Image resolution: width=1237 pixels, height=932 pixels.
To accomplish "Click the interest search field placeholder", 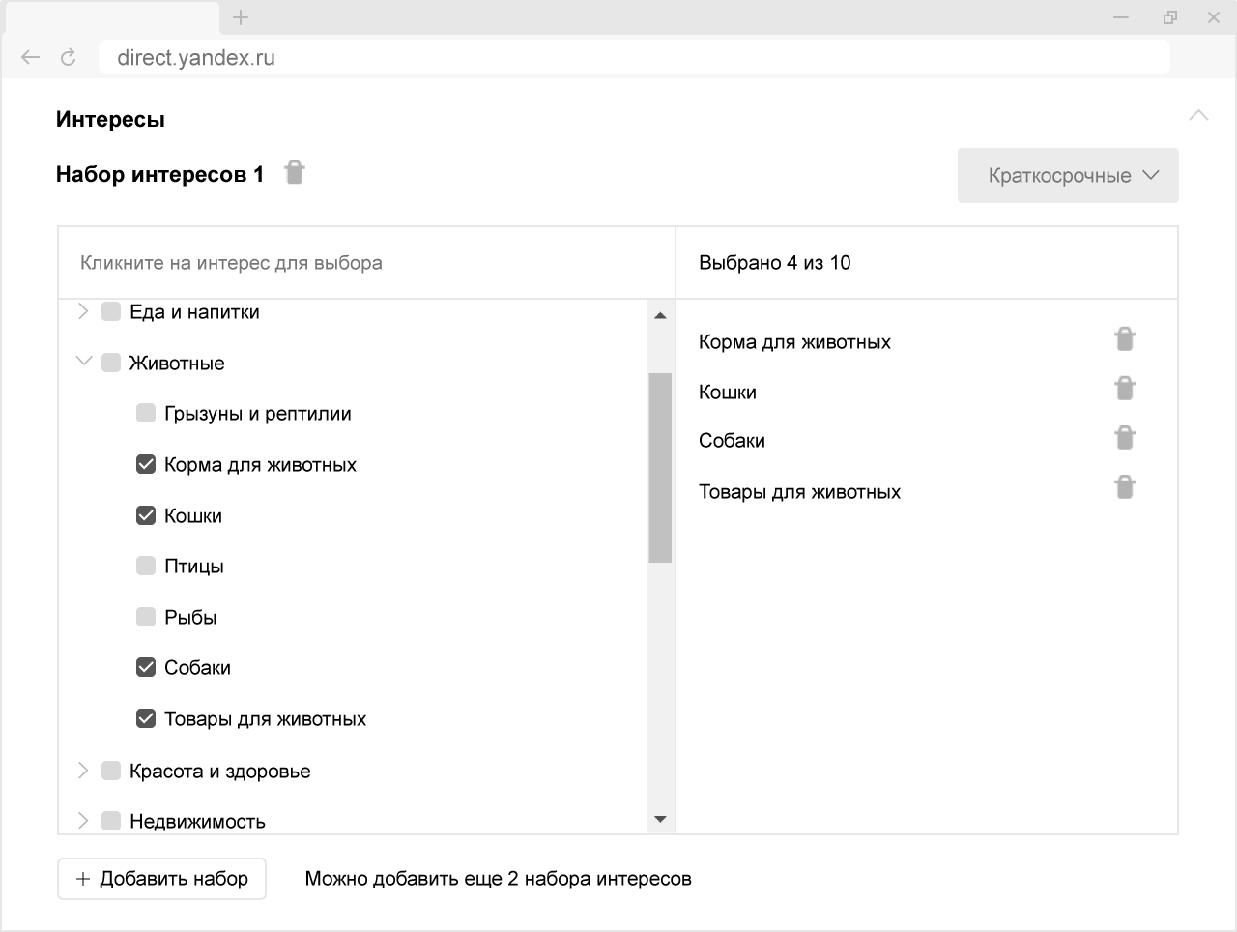I will 231,263.
